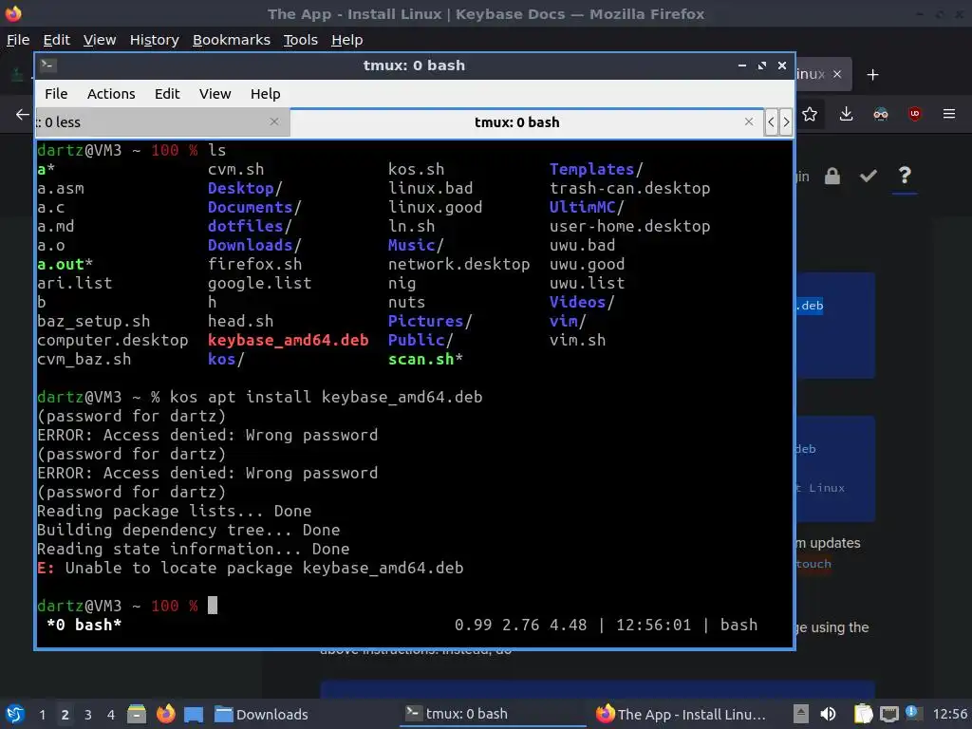Open the Firefox Edit menu
The width and height of the screenshot is (972, 729).
(x=56, y=40)
